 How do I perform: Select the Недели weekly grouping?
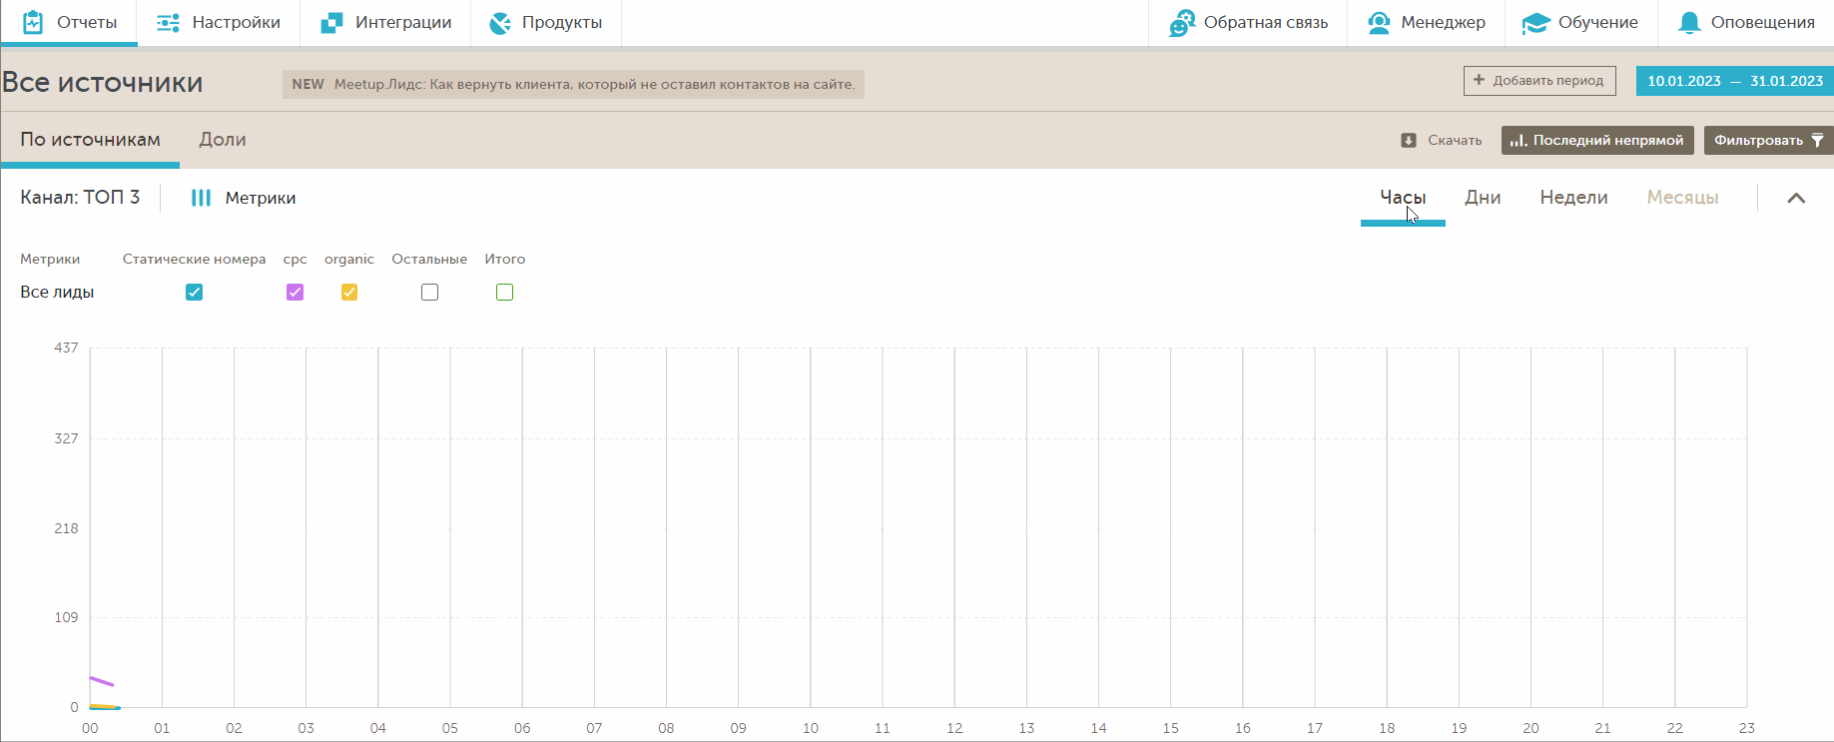(x=1573, y=198)
